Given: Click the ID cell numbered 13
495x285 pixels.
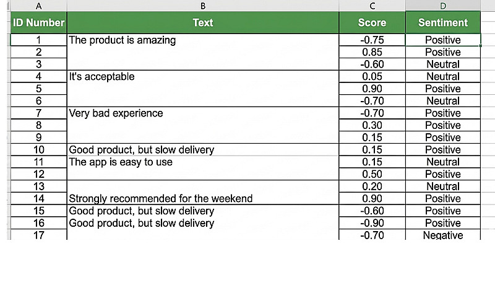Looking at the screenshot, I should [x=38, y=186].
